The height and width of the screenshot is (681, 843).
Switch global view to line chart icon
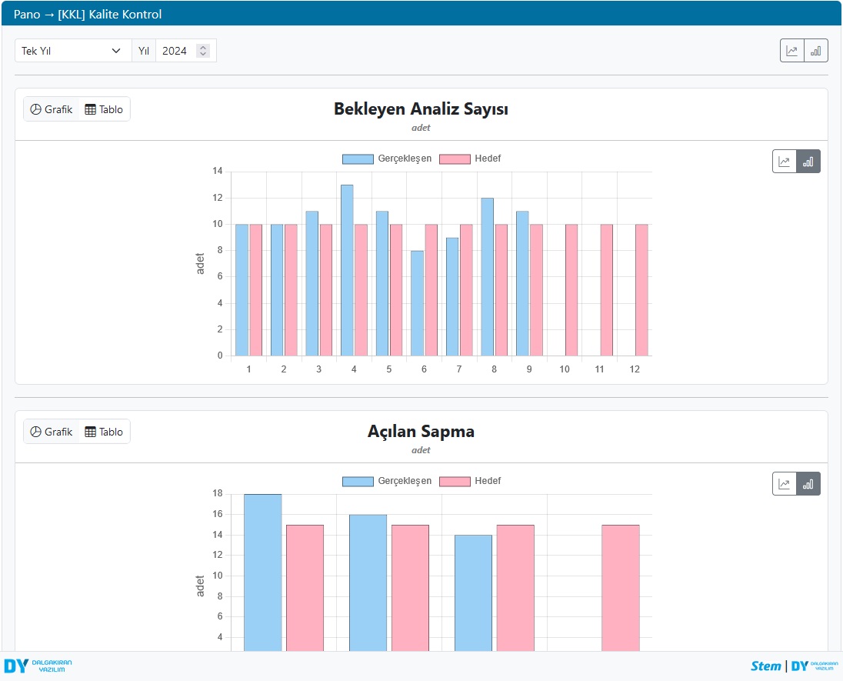tap(792, 51)
